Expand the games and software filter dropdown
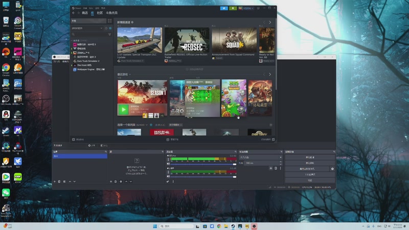The image size is (409, 230). (x=87, y=28)
